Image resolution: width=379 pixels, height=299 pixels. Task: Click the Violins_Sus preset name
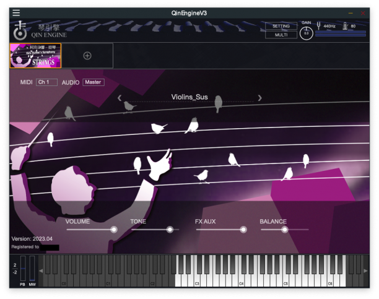click(189, 97)
